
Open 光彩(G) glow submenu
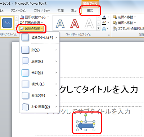[39, 73]
